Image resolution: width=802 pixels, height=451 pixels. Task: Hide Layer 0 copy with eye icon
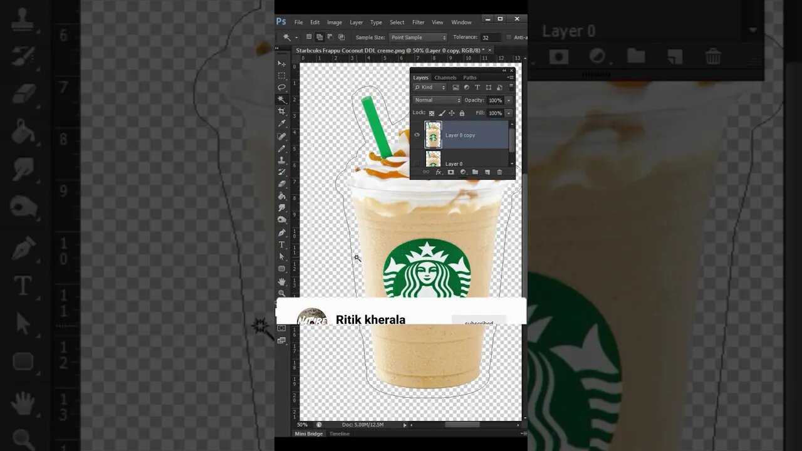(417, 135)
